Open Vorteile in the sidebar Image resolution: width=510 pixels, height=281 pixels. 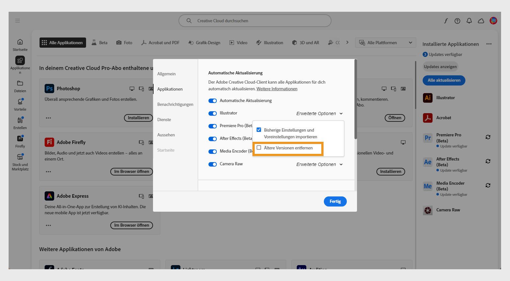(20, 105)
